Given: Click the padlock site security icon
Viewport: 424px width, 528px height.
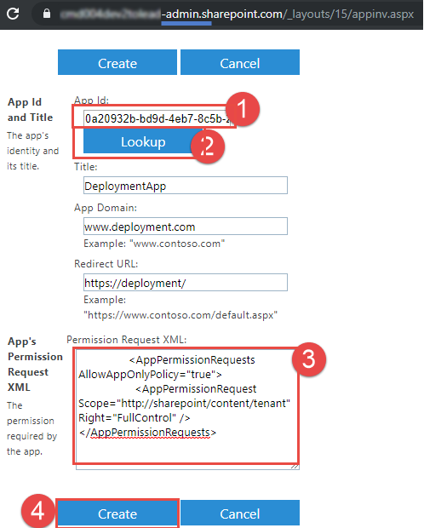Looking at the screenshot, I should 47,14.
